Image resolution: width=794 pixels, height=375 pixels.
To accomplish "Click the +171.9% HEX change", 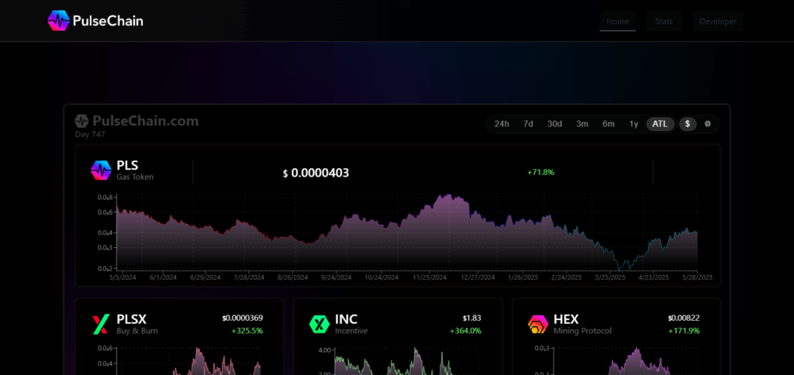I will 684,331.
